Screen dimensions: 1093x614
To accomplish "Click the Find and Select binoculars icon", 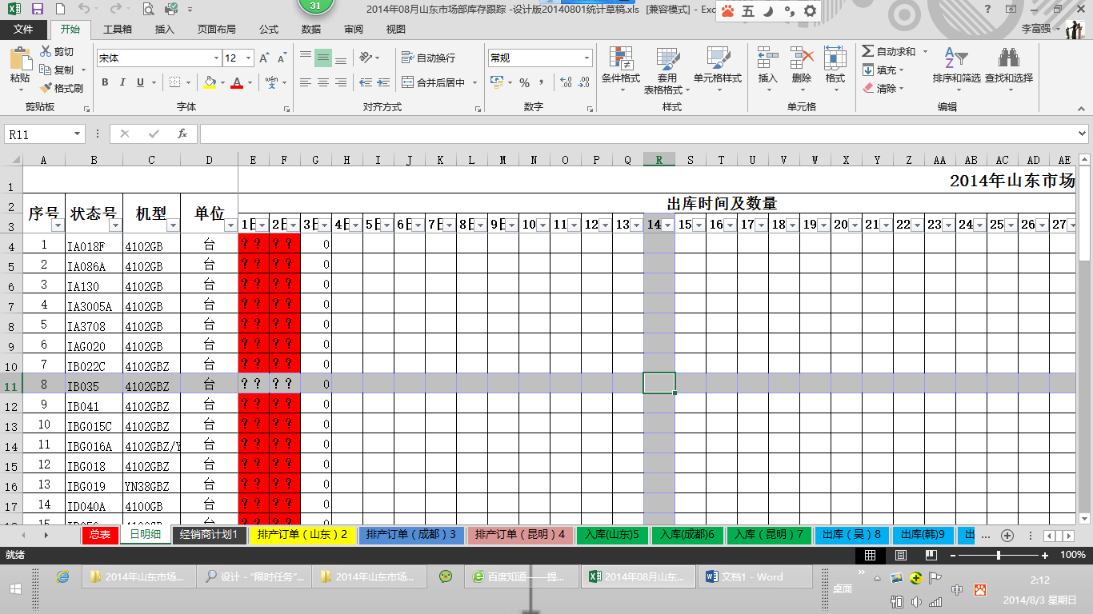I will 1008,58.
